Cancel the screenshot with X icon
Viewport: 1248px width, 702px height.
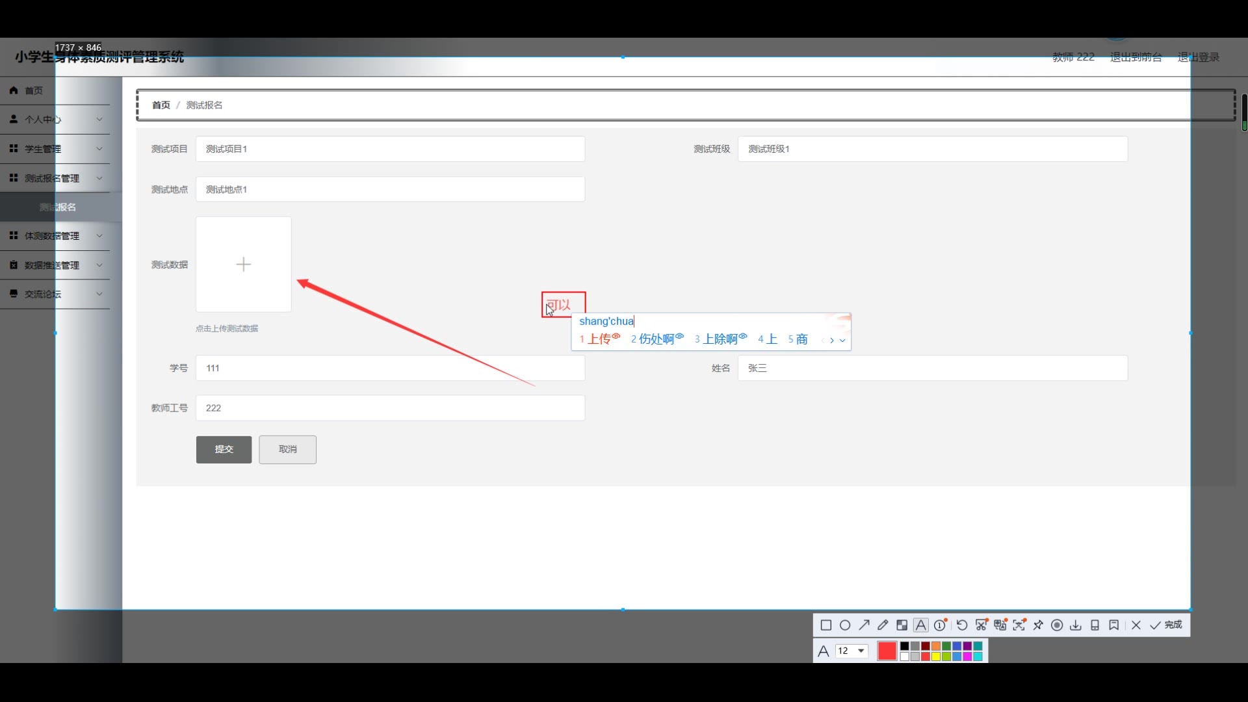[1136, 625]
